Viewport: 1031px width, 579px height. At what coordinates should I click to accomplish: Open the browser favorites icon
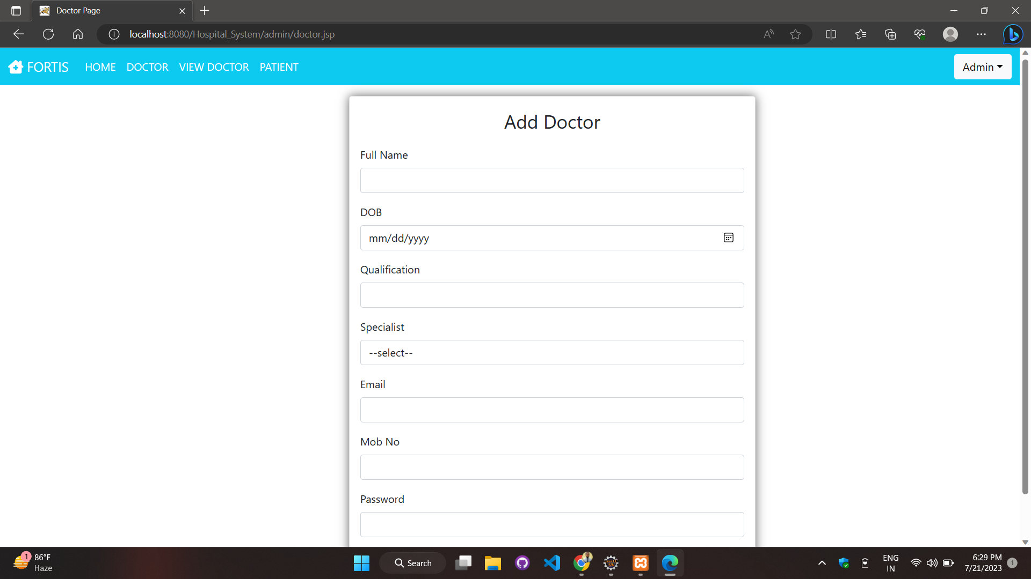tap(860, 34)
